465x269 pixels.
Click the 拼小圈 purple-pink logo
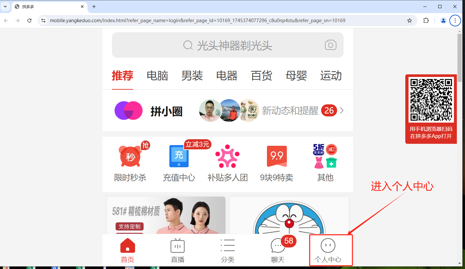[x=129, y=111]
